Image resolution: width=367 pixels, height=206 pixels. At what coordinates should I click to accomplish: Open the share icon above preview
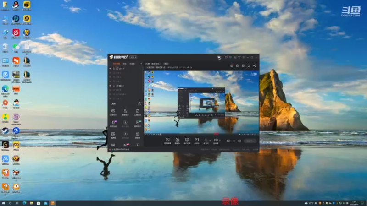pyautogui.click(x=255, y=65)
